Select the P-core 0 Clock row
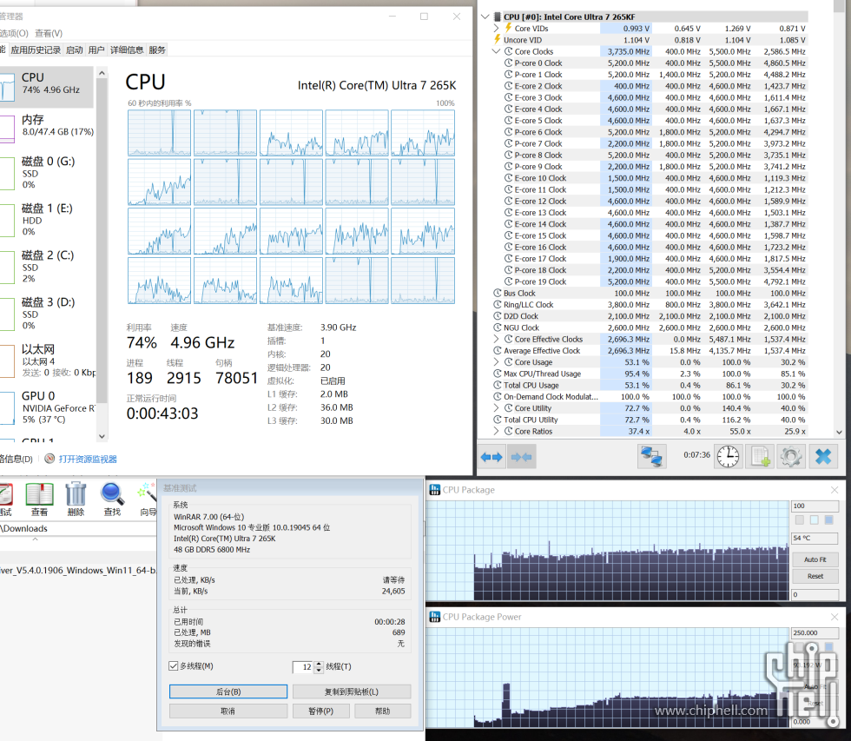 [x=650, y=63]
